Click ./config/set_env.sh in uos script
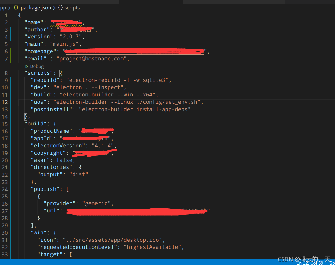Screen dimensions: 335x265 [167, 102]
